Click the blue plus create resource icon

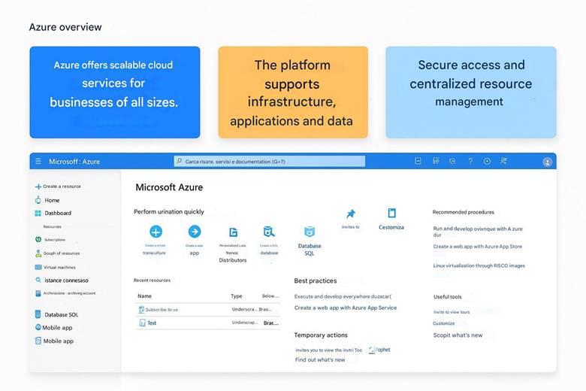[156, 232]
